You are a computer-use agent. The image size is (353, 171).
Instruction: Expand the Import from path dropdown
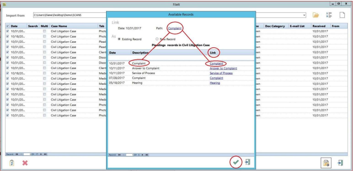click(x=305, y=15)
